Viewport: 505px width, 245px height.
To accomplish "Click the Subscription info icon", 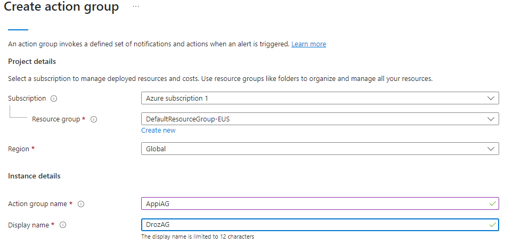I will pos(54,99).
